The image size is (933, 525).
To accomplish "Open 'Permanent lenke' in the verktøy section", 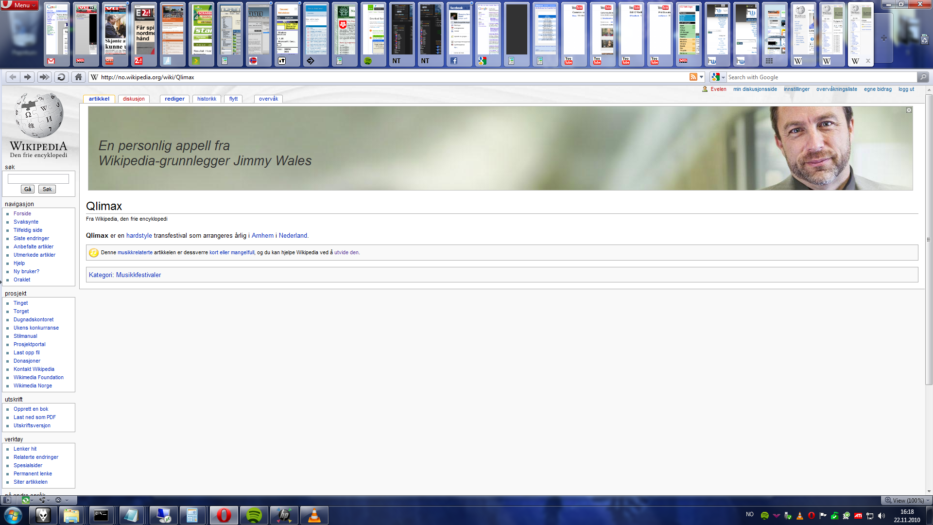I will [33, 473].
